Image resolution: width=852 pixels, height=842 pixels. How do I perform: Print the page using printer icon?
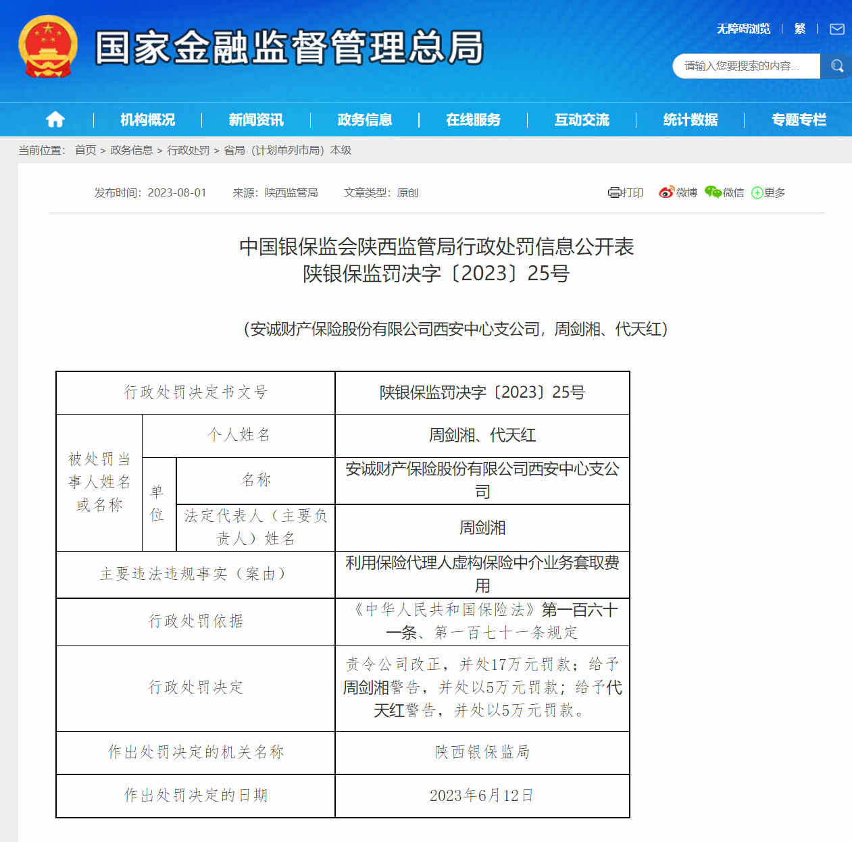[x=614, y=192]
